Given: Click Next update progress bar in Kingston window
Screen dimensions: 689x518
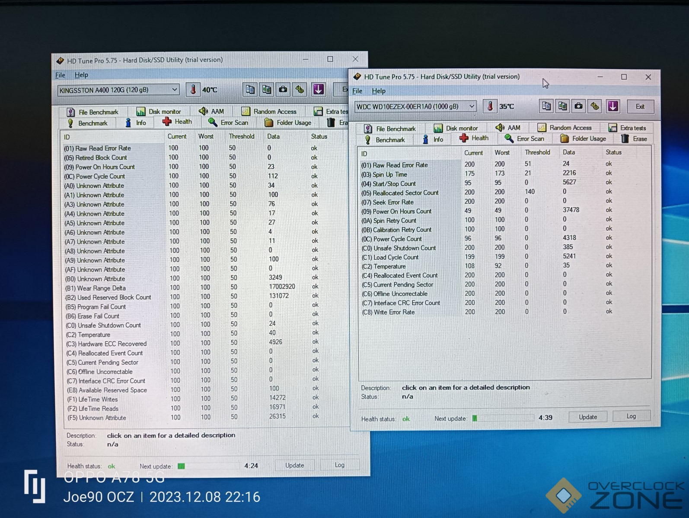Looking at the screenshot, I should 208,466.
